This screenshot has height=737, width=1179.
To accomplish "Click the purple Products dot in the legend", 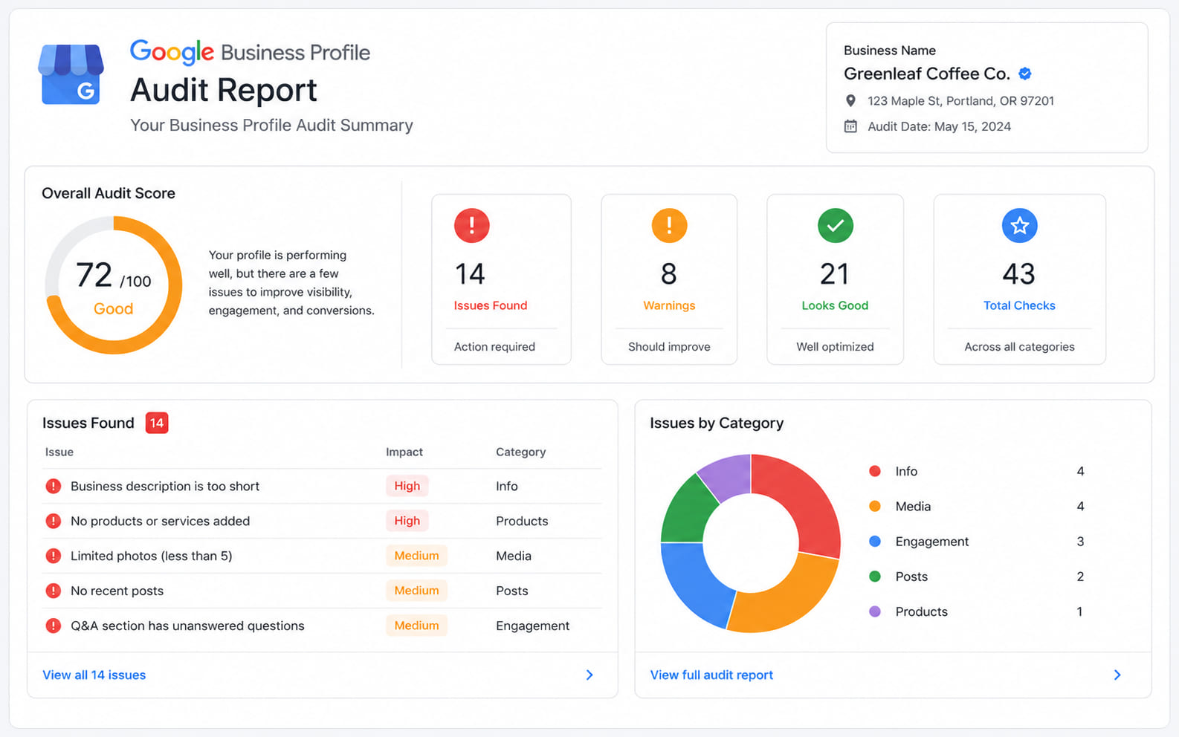I will [x=875, y=611].
